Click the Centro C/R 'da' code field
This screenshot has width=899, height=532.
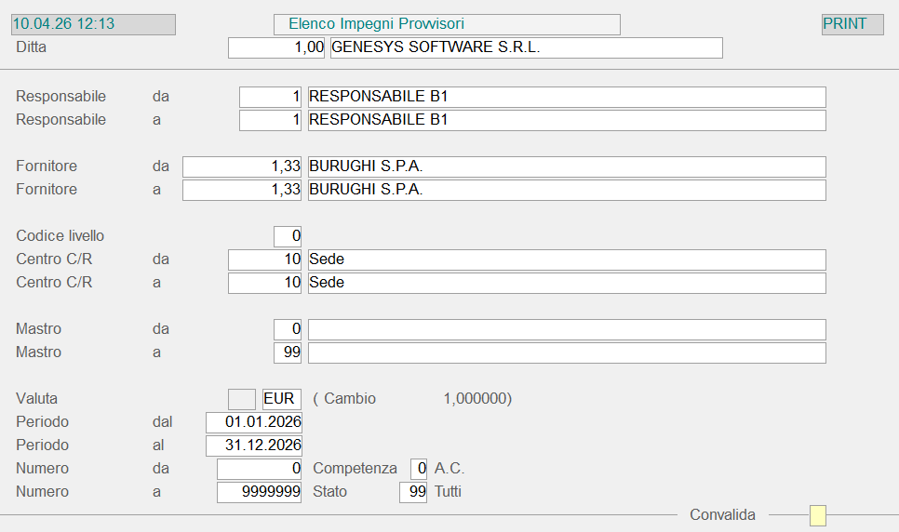tap(265, 259)
